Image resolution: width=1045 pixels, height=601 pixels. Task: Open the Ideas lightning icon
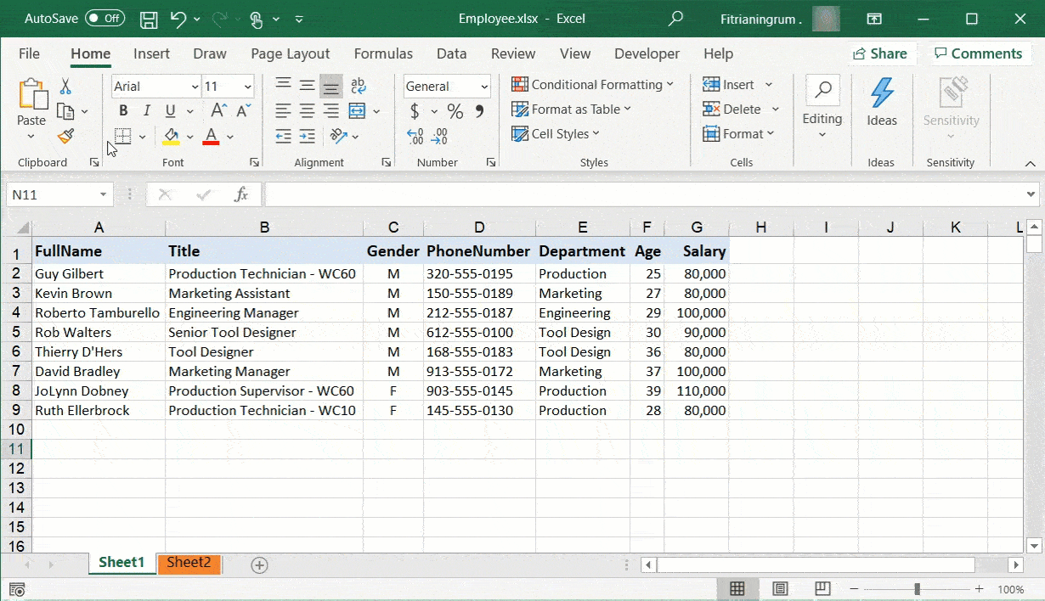tap(882, 93)
